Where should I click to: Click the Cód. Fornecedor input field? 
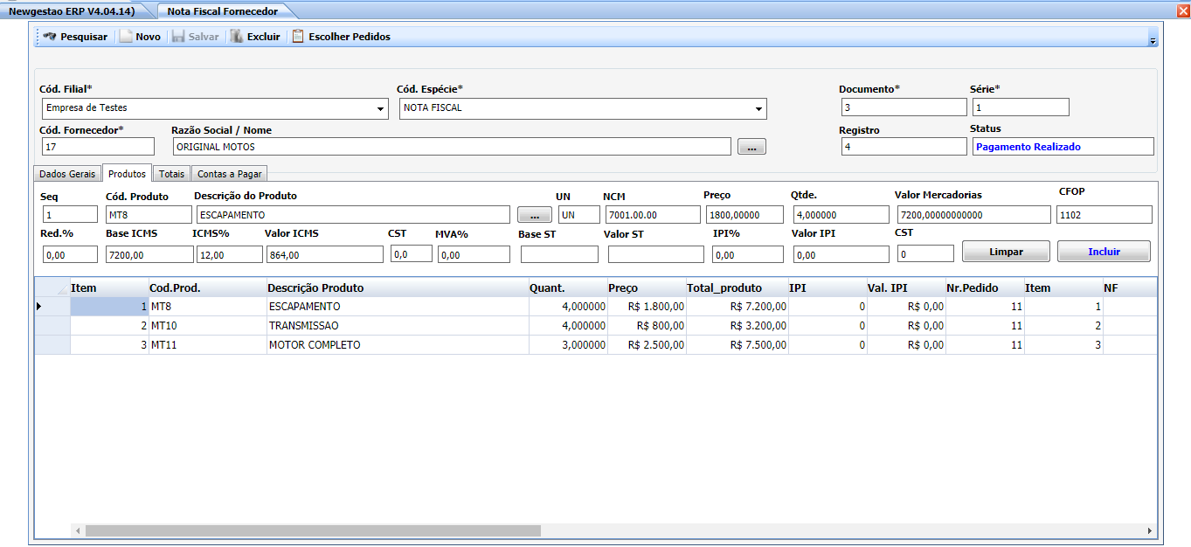pos(98,147)
